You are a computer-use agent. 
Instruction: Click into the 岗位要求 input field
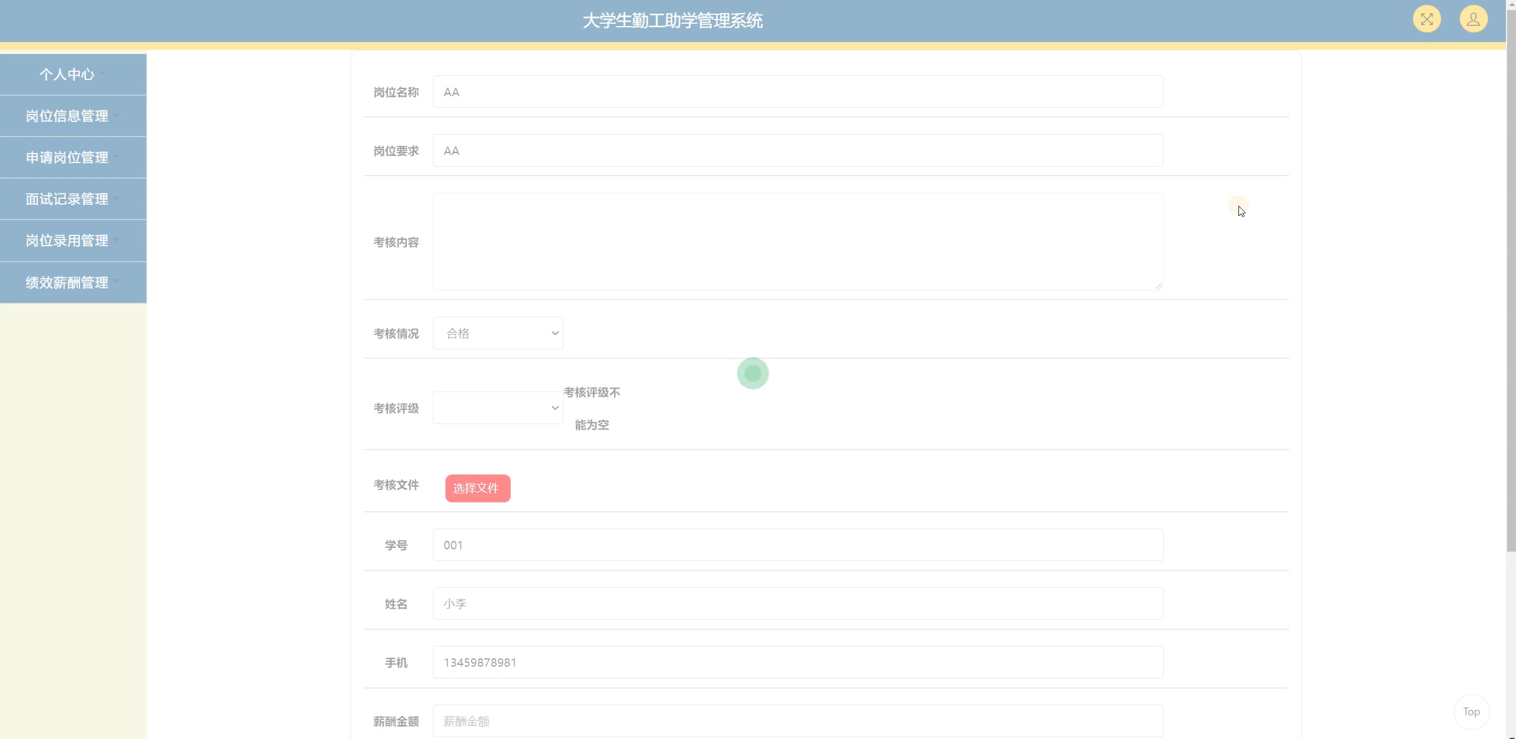pyautogui.click(x=797, y=151)
